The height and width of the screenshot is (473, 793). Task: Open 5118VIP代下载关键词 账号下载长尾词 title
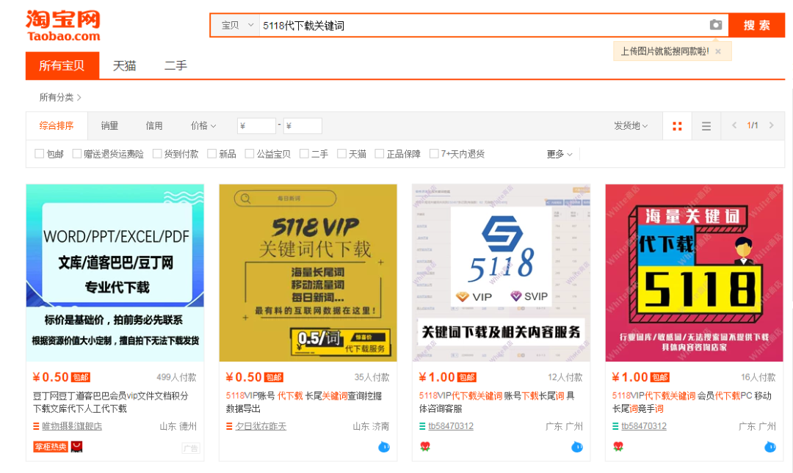[x=496, y=403]
